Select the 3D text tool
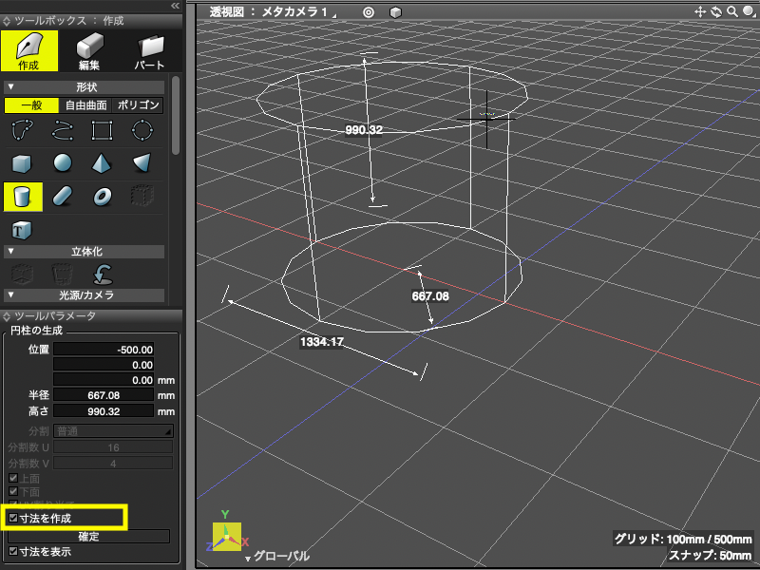This screenshot has width=760, height=570. point(22,230)
